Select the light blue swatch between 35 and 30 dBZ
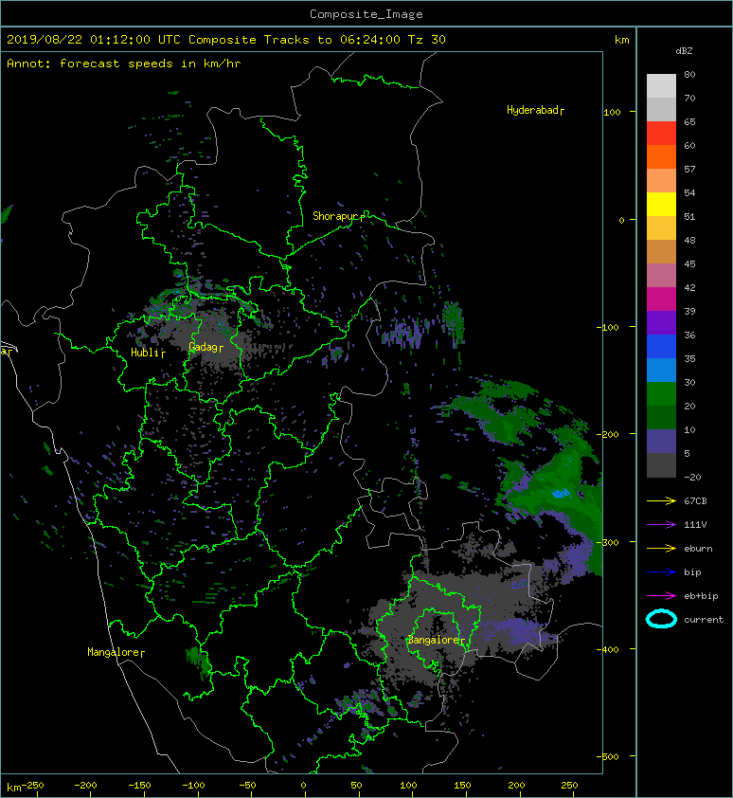Viewport: 733px width, 798px height. [x=661, y=371]
